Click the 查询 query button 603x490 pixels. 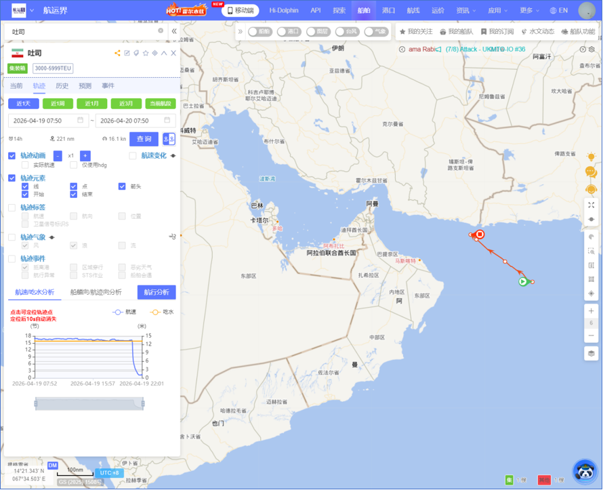144,138
